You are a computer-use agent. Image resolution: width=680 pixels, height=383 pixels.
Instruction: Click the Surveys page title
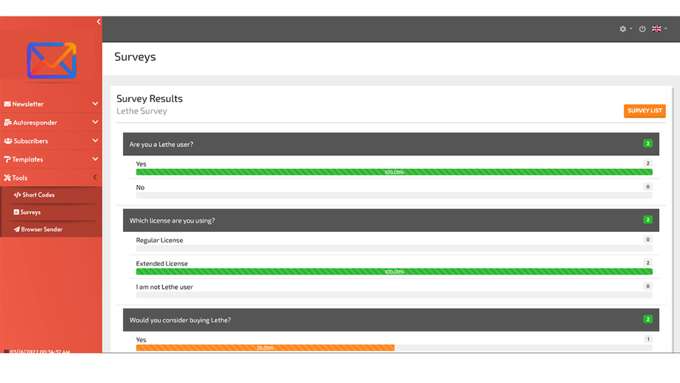point(135,57)
